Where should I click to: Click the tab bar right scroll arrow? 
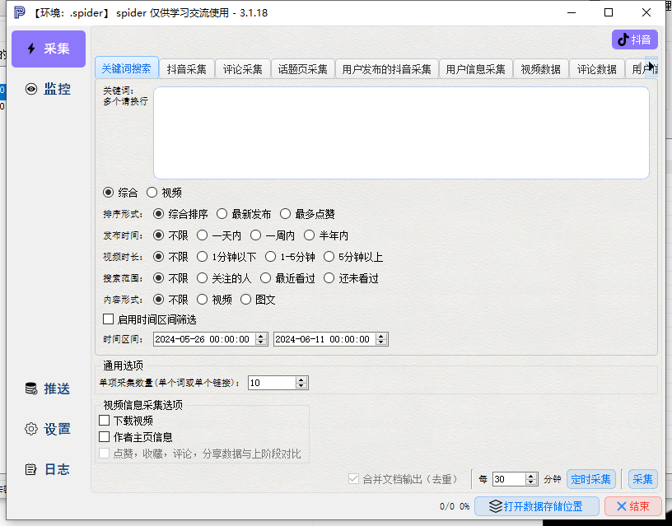651,67
